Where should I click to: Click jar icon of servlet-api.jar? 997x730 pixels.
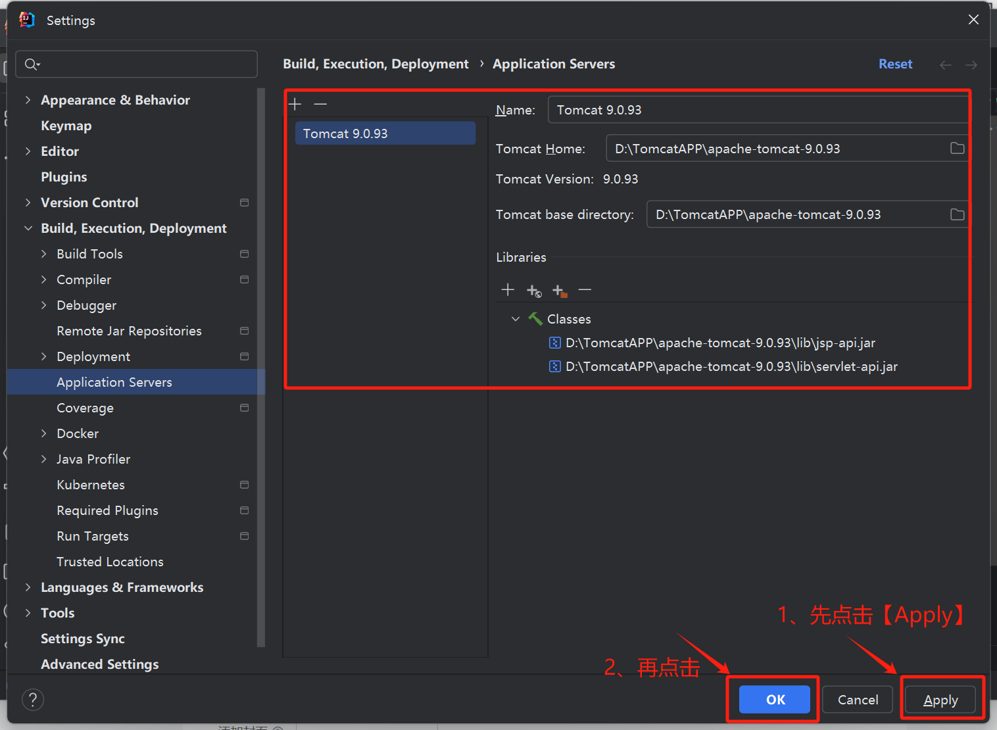pos(555,366)
